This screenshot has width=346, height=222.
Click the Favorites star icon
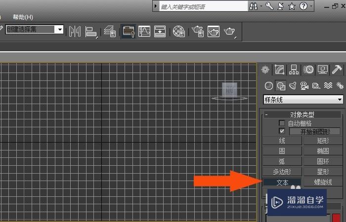(x=292, y=6)
